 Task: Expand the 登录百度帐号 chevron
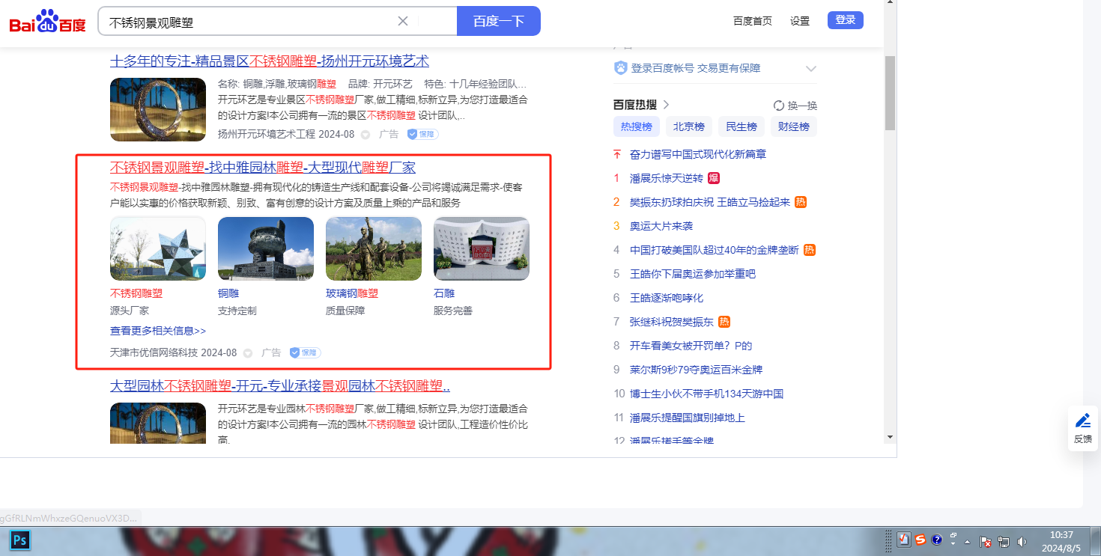(x=810, y=69)
